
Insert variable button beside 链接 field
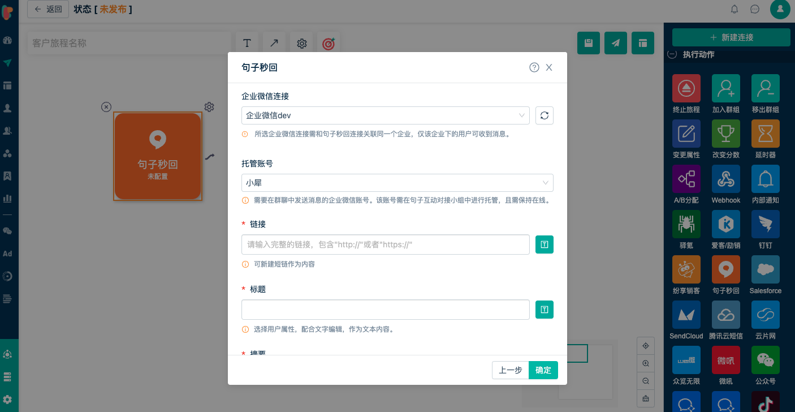(545, 244)
